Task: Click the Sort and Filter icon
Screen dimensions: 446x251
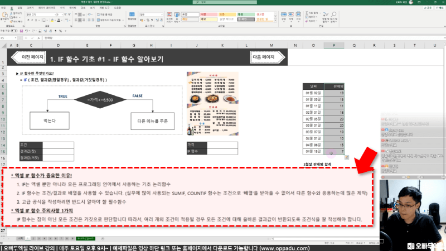Action: coord(326,15)
